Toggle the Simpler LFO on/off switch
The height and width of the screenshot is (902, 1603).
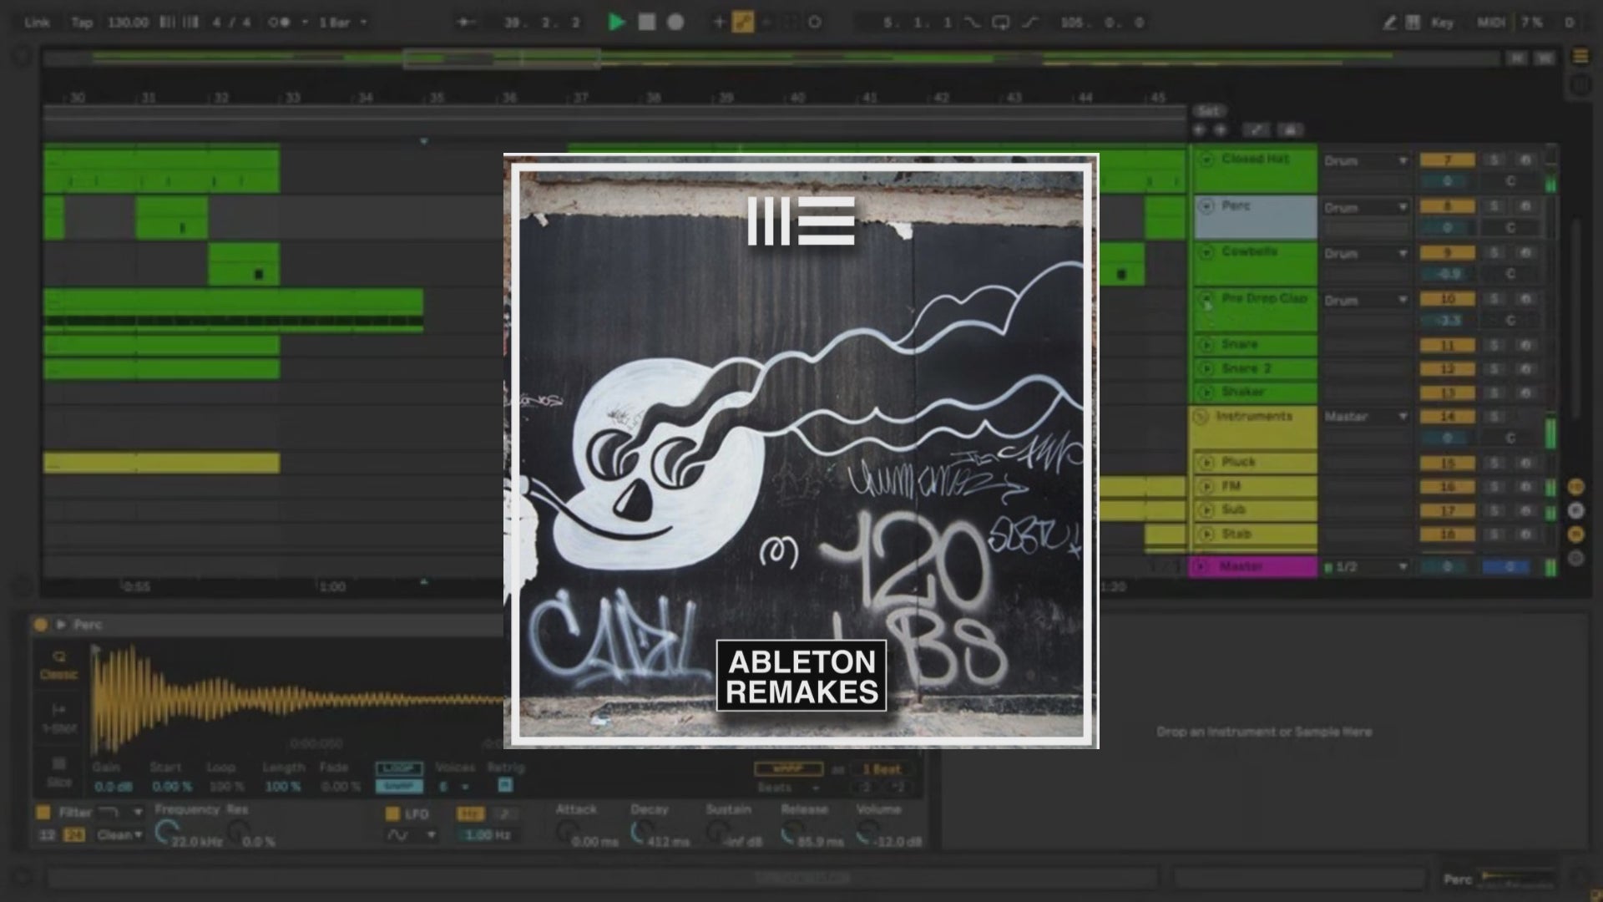click(392, 813)
